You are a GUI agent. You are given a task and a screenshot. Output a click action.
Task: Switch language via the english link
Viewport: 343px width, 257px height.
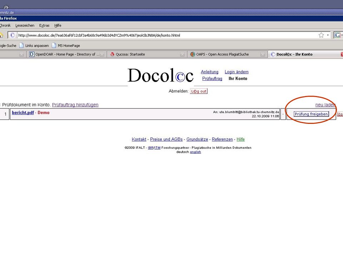tap(195, 152)
